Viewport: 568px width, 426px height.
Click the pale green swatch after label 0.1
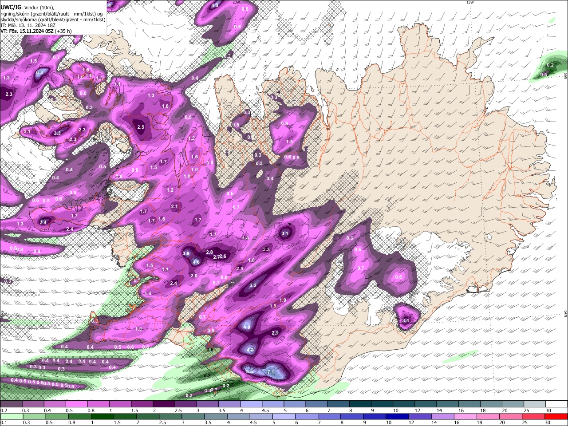point(11,417)
